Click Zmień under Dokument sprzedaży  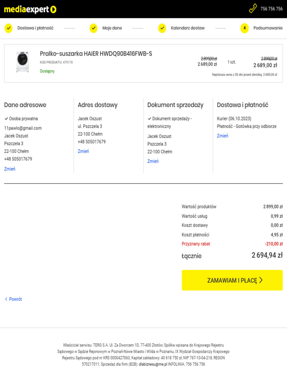click(x=153, y=161)
